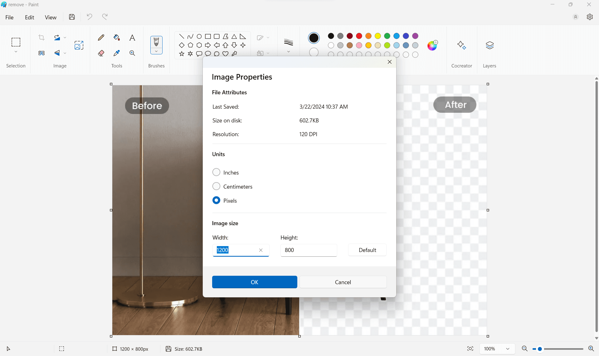Screen dimensions: 599x356
Task: Click the '120 DPI' resolution value
Action: (308, 134)
